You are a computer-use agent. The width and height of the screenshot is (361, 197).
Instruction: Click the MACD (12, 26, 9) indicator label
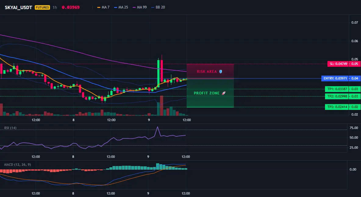point(17,165)
